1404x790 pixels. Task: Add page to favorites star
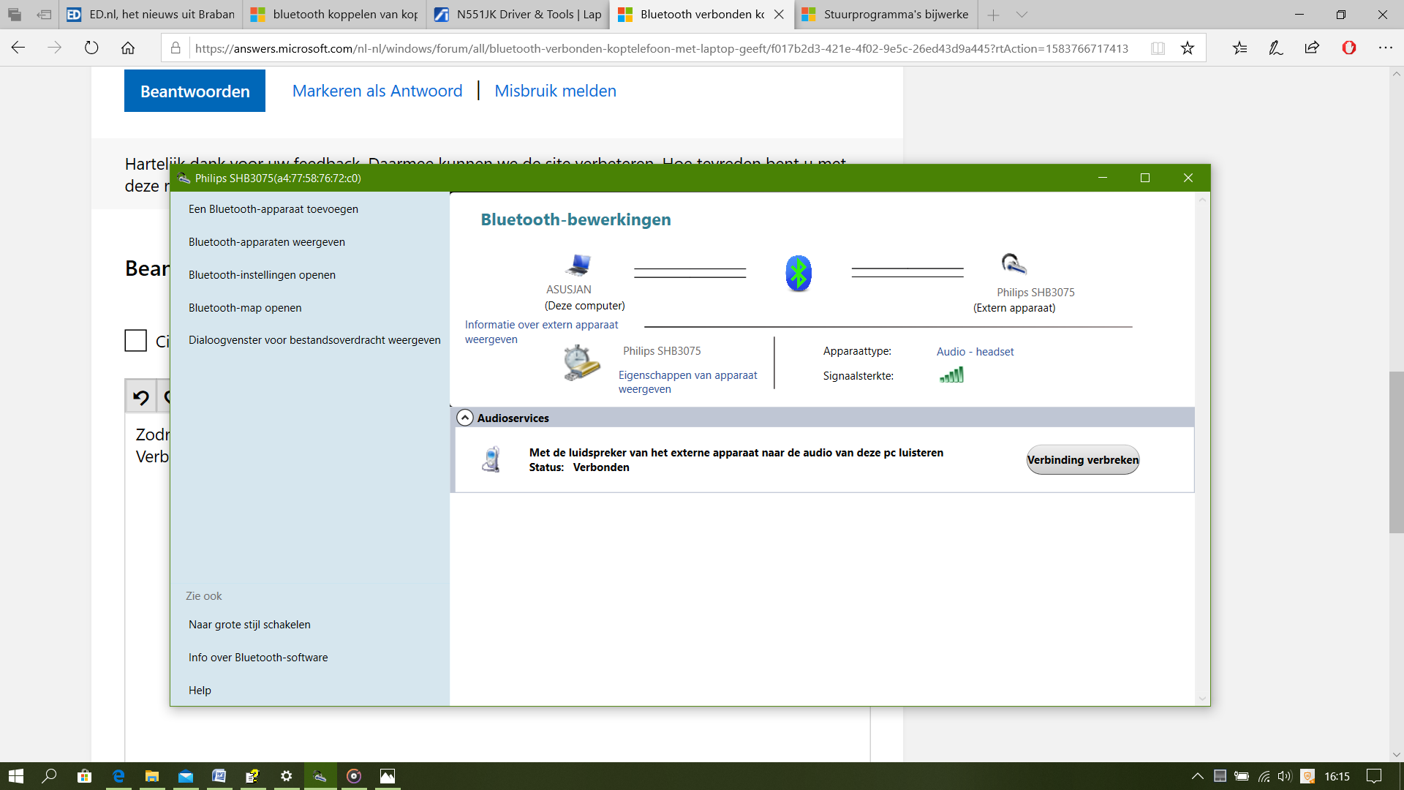click(1187, 48)
